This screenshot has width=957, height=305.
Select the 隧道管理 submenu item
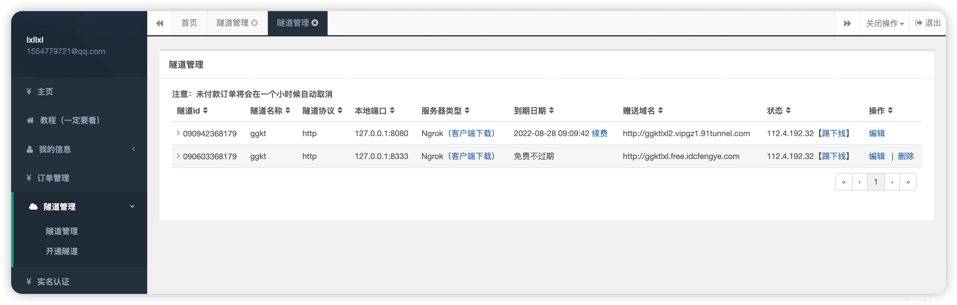tap(62, 231)
